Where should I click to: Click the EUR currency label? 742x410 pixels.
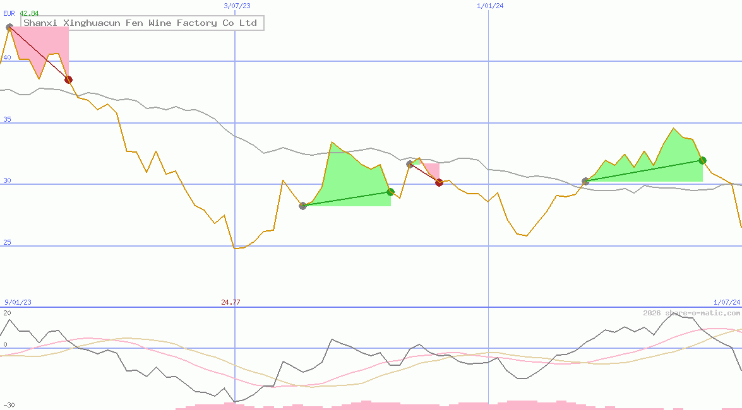[9, 13]
